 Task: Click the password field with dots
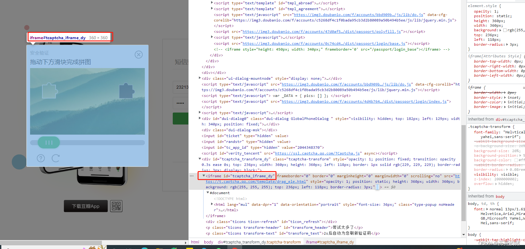point(181,103)
